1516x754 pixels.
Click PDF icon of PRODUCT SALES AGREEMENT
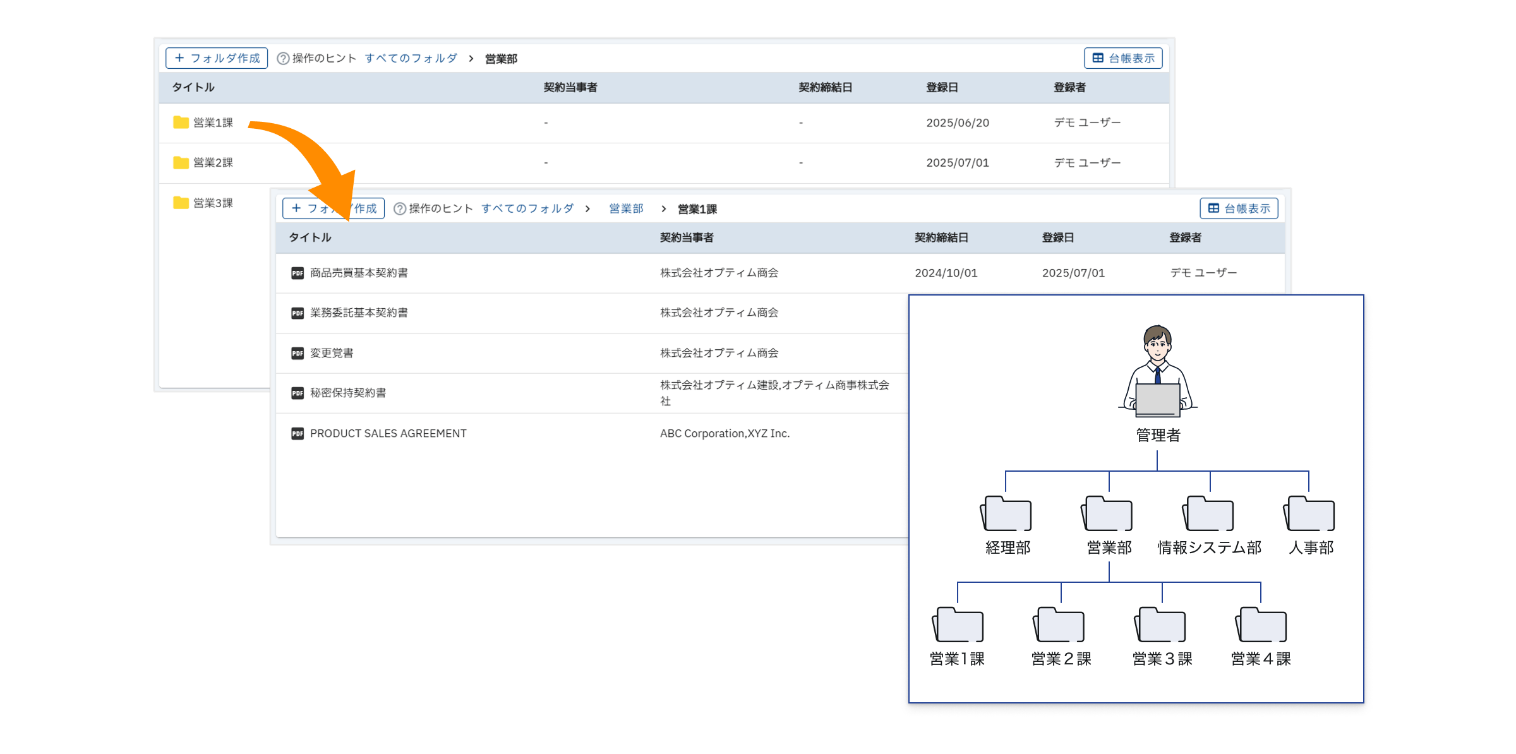pos(298,434)
